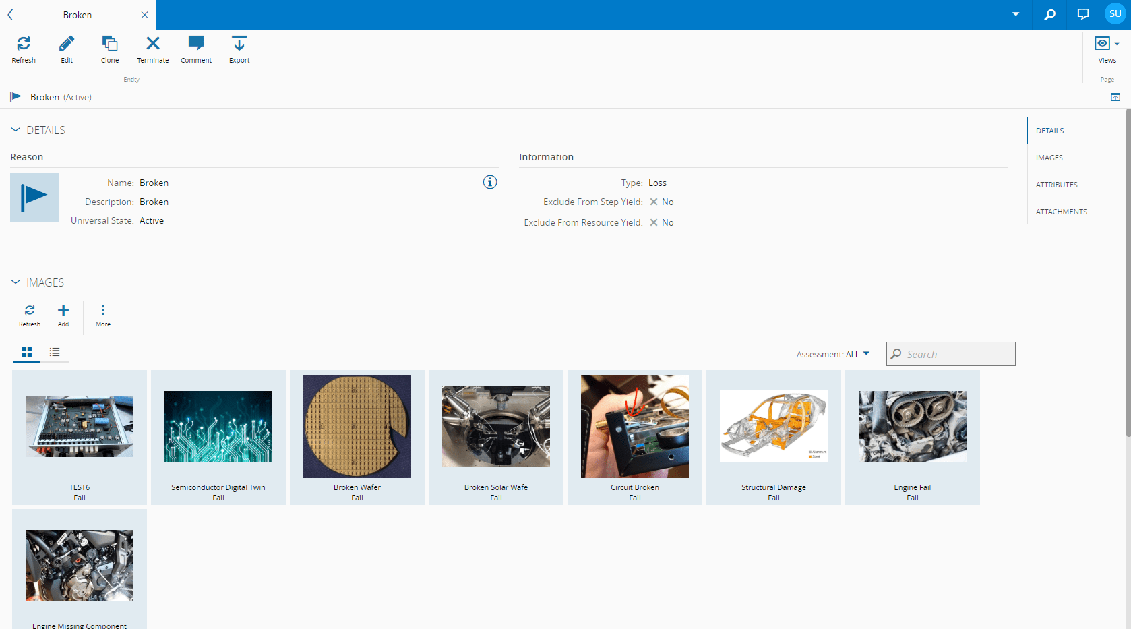Image resolution: width=1131 pixels, height=629 pixels.
Task: Collapse the IMAGES section chevron
Action: [16, 282]
